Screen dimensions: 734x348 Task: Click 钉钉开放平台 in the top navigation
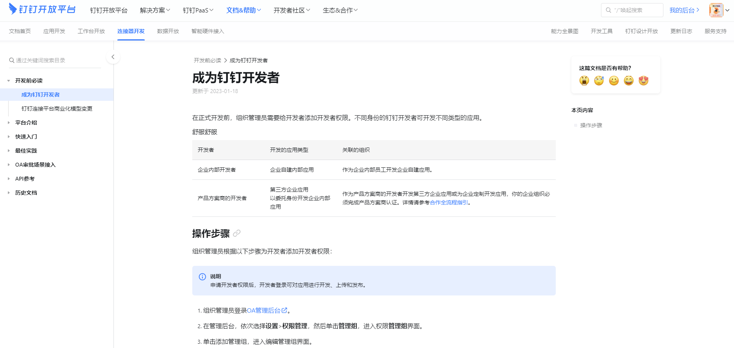(109, 10)
